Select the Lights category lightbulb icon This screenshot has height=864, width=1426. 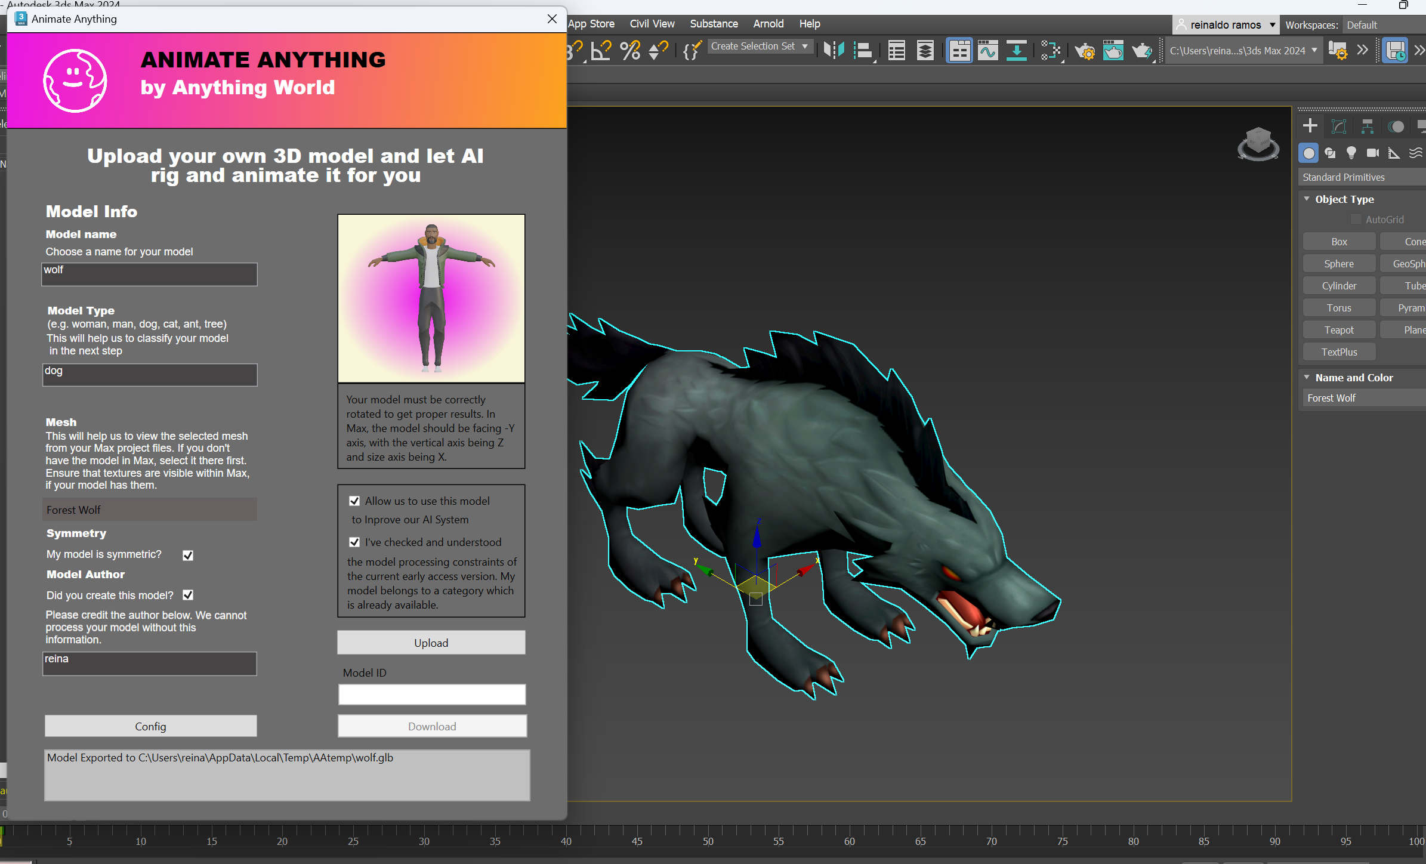(1351, 153)
